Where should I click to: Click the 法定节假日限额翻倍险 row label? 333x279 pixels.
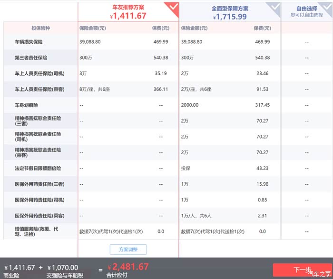(38, 169)
